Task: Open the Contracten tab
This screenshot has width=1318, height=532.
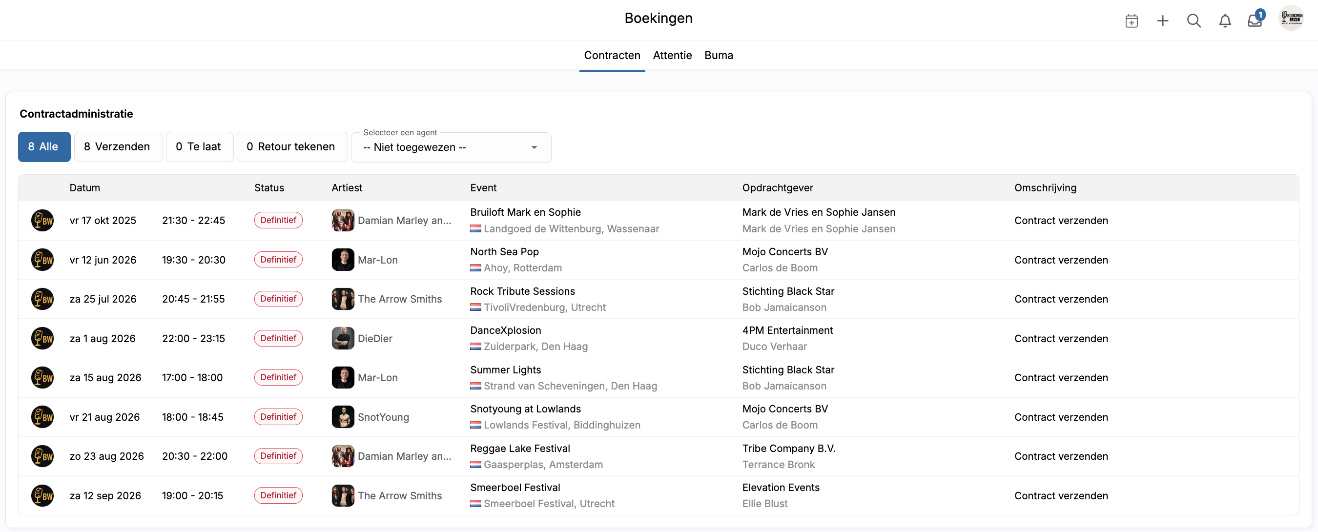Action: click(x=612, y=55)
